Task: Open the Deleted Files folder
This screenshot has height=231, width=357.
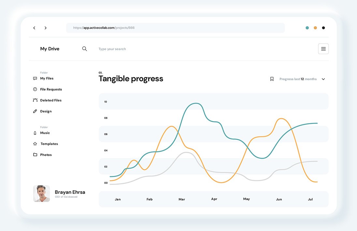Action: pos(51,100)
